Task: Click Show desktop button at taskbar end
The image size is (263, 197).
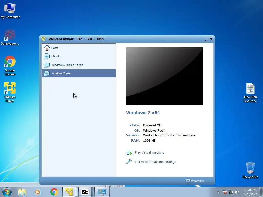Action: pyautogui.click(x=261, y=192)
